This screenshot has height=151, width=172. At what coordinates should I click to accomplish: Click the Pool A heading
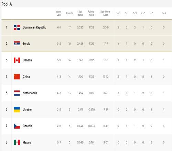(x=7, y=4)
